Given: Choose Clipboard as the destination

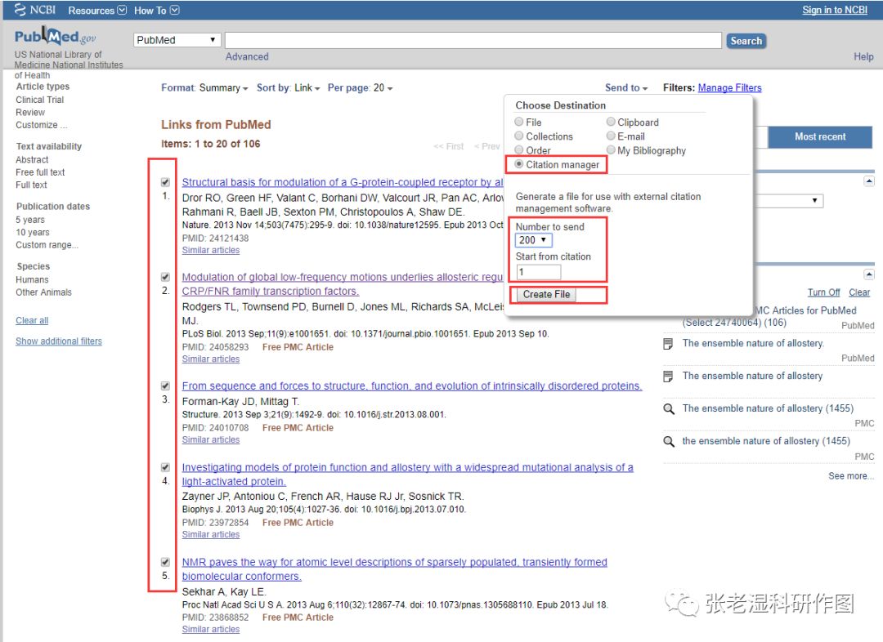Looking at the screenshot, I should coord(611,122).
